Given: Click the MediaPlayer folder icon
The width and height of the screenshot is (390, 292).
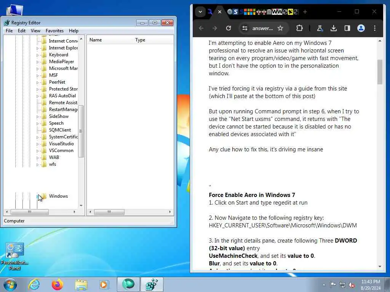Looking at the screenshot, I should pyautogui.click(x=44, y=62).
